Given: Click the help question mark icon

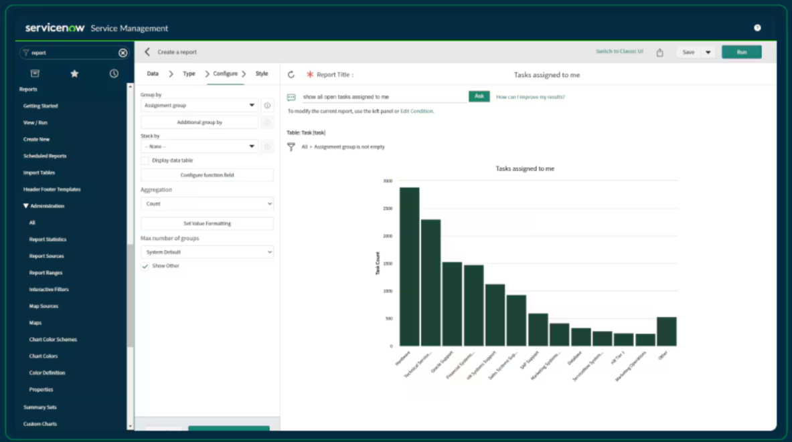Looking at the screenshot, I should pos(757,28).
